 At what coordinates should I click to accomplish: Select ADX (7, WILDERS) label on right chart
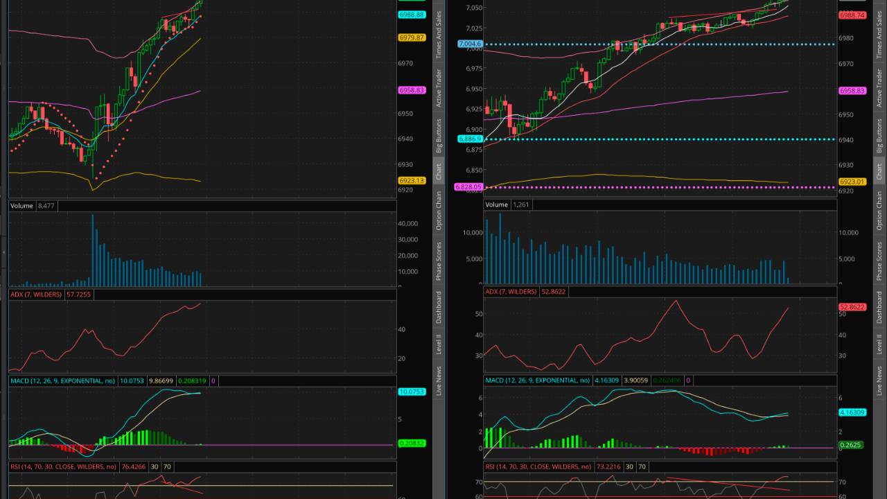click(511, 292)
